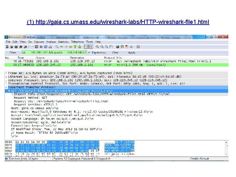236x177 pixels.
Task: Open a capture file icon
Action: click(32, 47)
